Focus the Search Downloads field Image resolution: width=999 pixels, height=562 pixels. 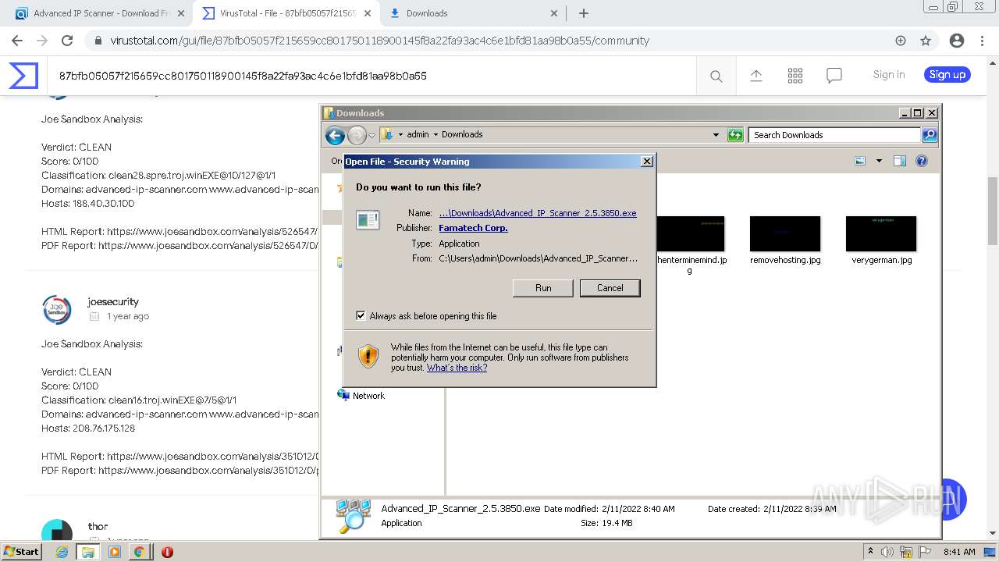[834, 135]
